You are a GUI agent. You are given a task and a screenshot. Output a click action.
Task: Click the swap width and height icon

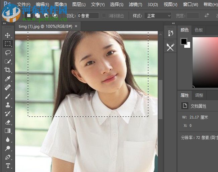coord(207,15)
